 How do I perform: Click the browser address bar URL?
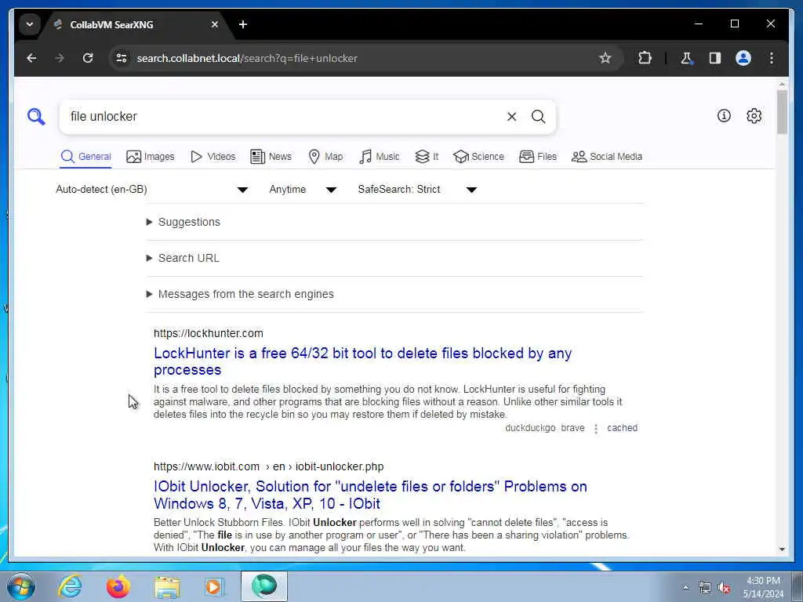(247, 58)
